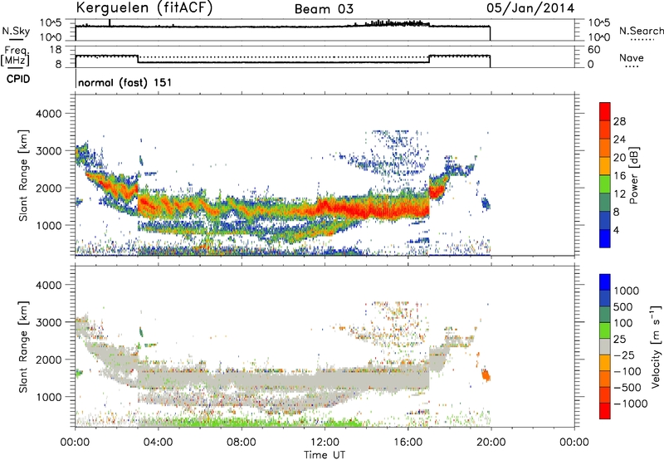Click the orange velocity patch near 20:00
664x460 pixels.
pyautogui.click(x=486, y=374)
